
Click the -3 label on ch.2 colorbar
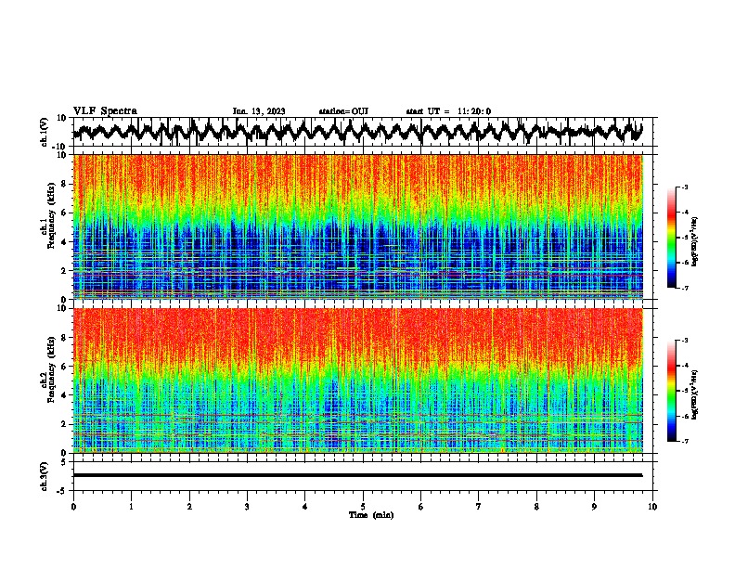click(685, 341)
